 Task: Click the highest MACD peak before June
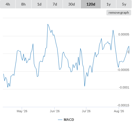[48, 24]
